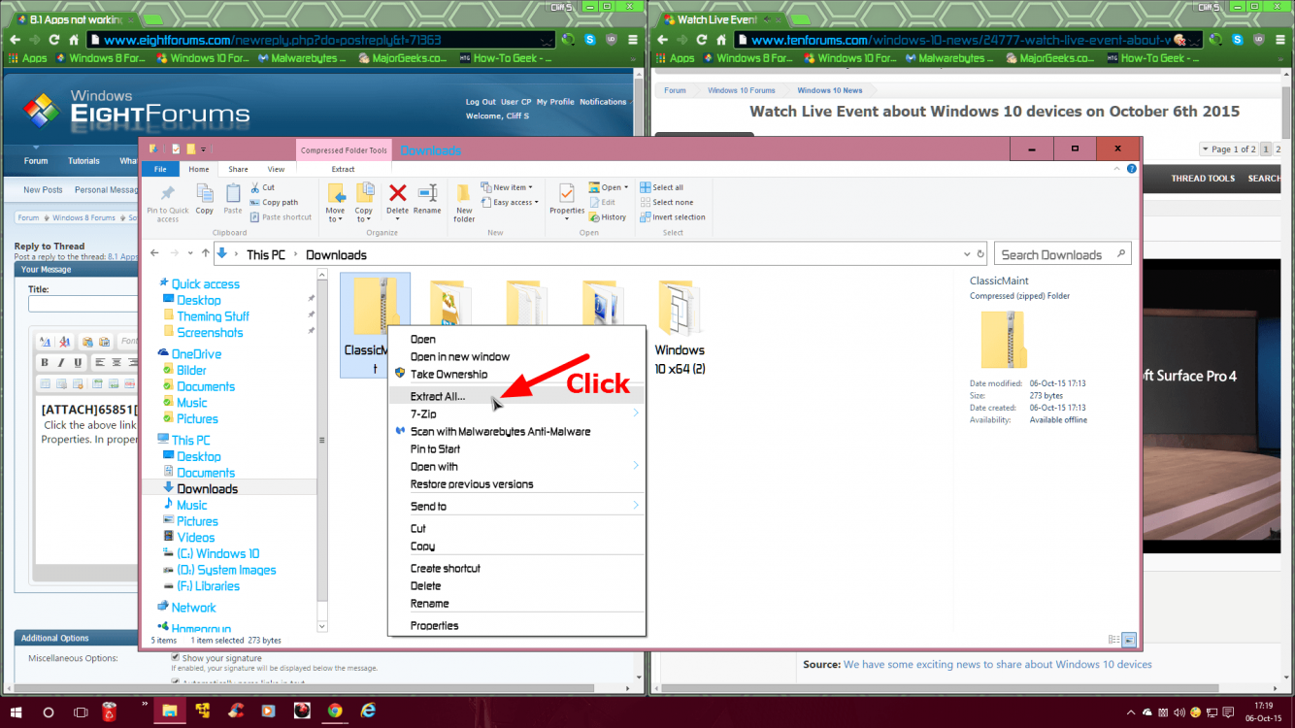Click the large icons view button in status bar
The width and height of the screenshot is (1295, 728).
point(1129,640)
